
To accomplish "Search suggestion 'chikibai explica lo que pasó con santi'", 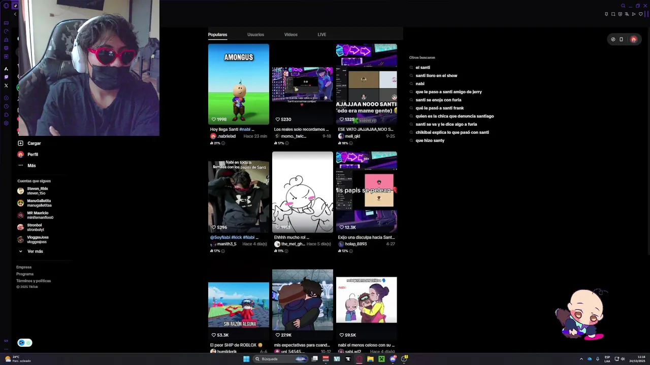I will (452, 132).
